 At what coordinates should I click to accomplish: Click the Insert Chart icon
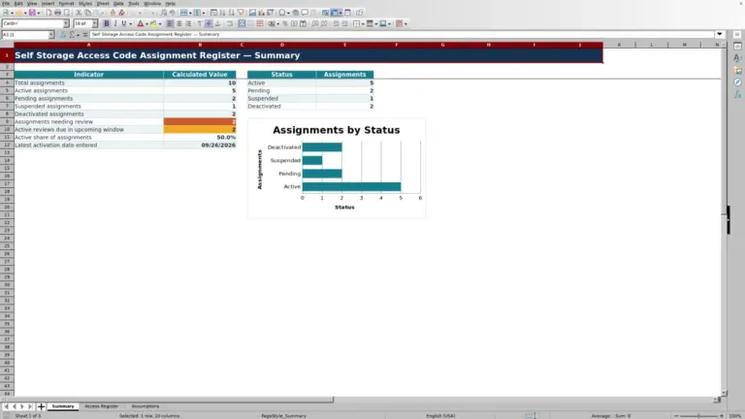261,13
